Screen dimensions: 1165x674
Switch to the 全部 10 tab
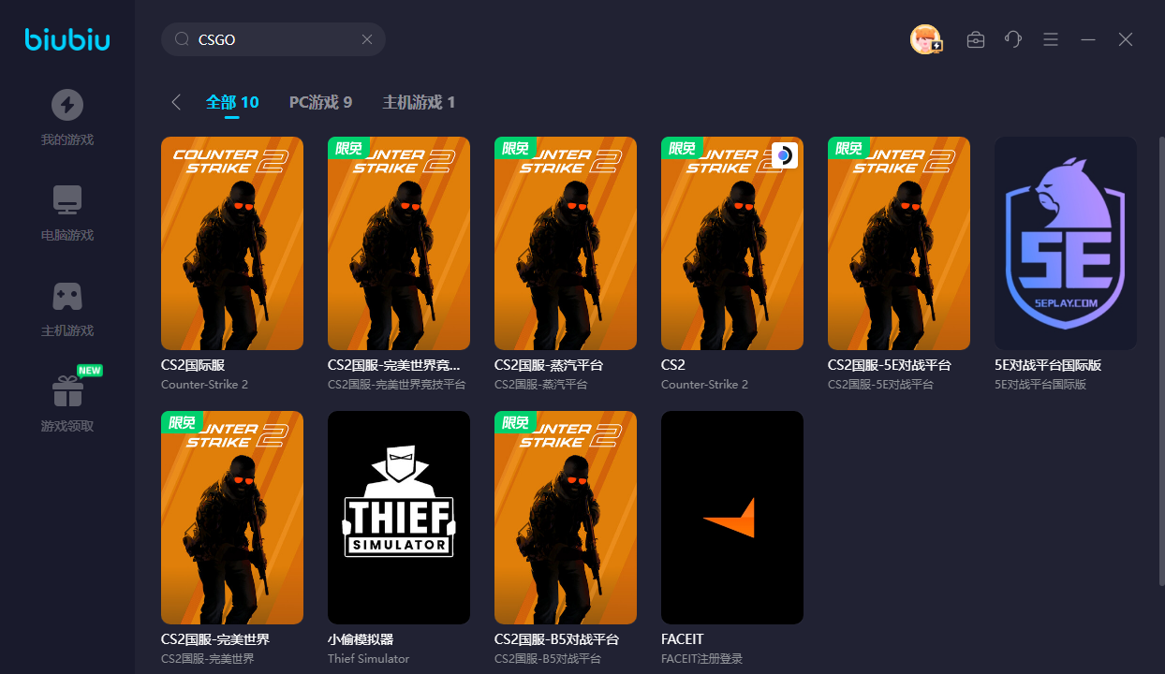(232, 102)
